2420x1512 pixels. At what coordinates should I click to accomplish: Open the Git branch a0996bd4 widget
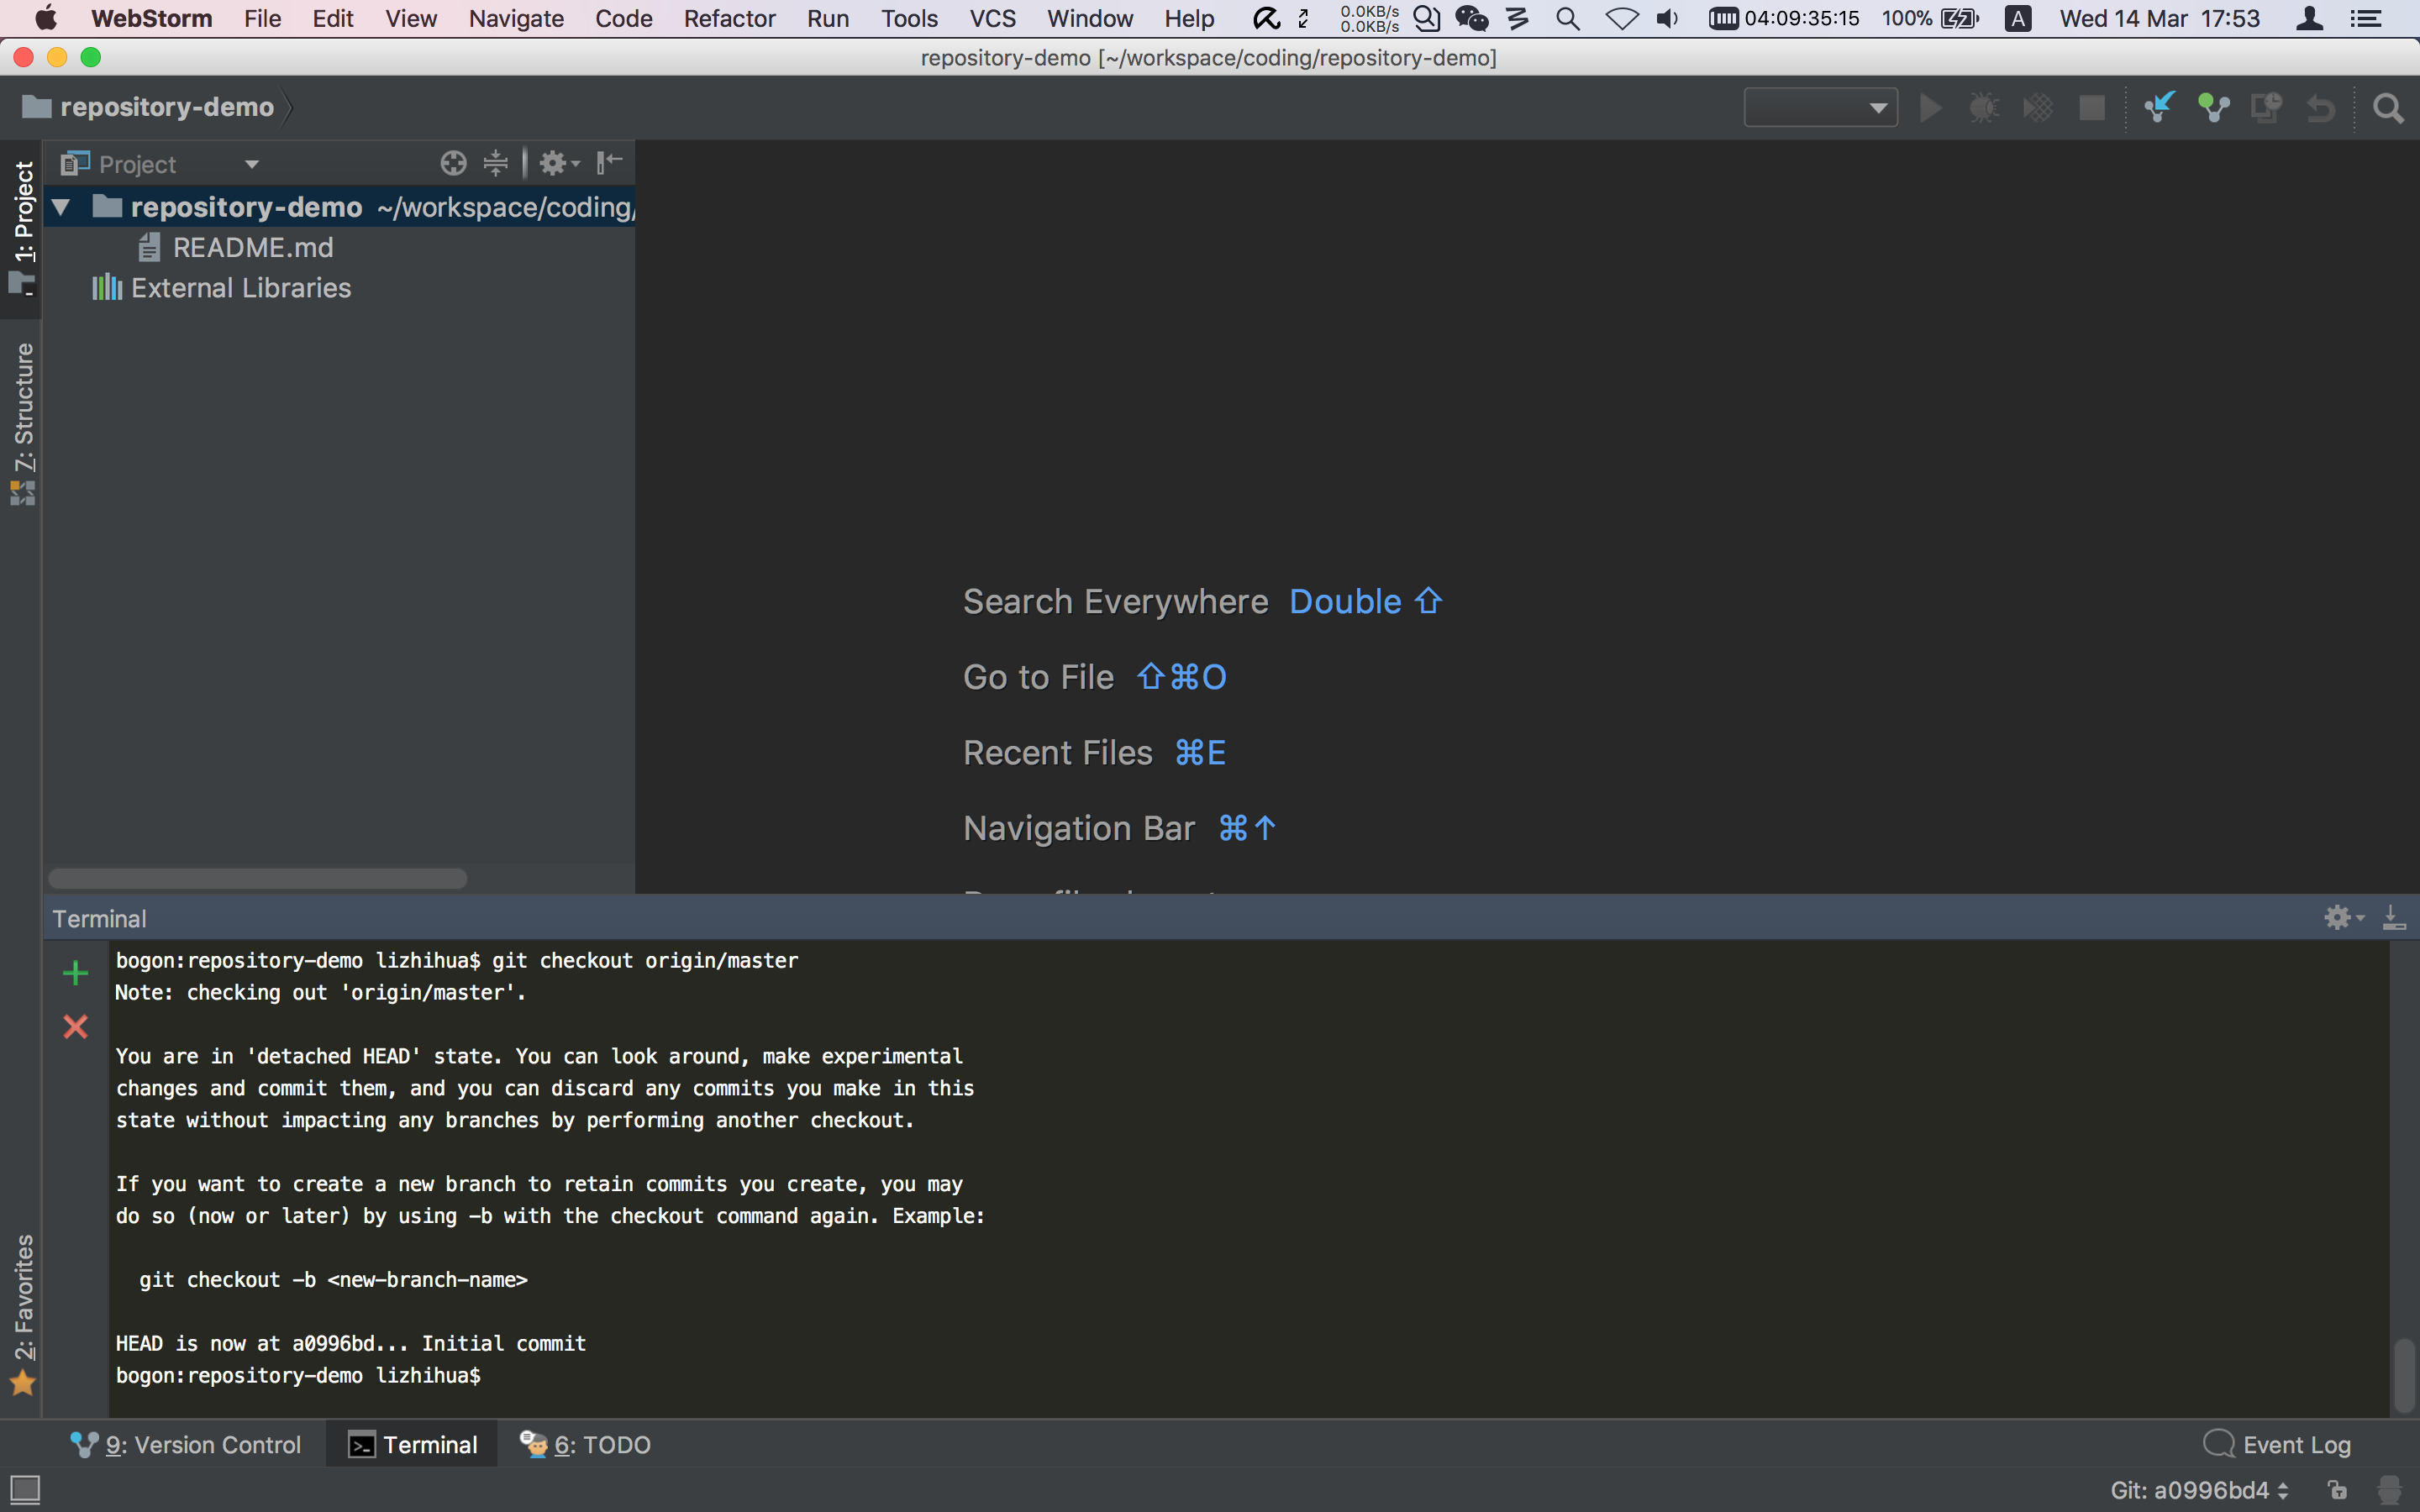pos(2200,1490)
